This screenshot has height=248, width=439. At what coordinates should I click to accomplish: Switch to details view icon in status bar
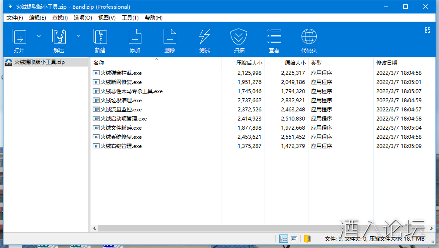(x=283, y=239)
